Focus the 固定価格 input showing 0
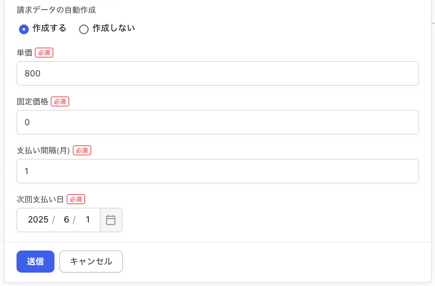 [x=218, y=122]
